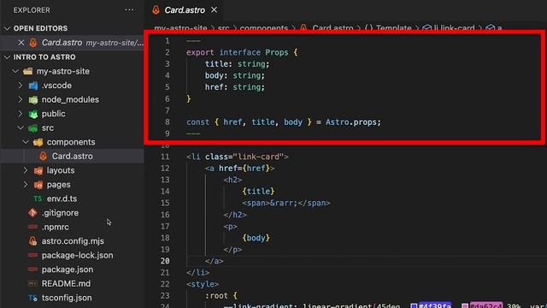Click the src folder icon

click(33, 128)
